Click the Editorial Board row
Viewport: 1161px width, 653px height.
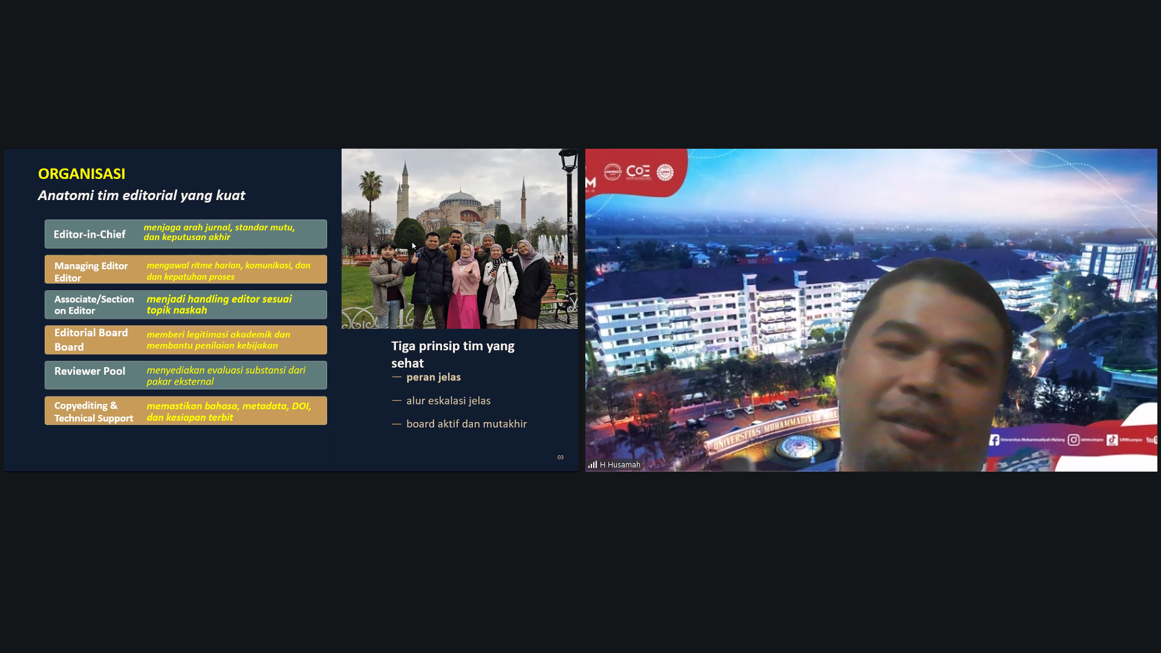coord(186,340)
